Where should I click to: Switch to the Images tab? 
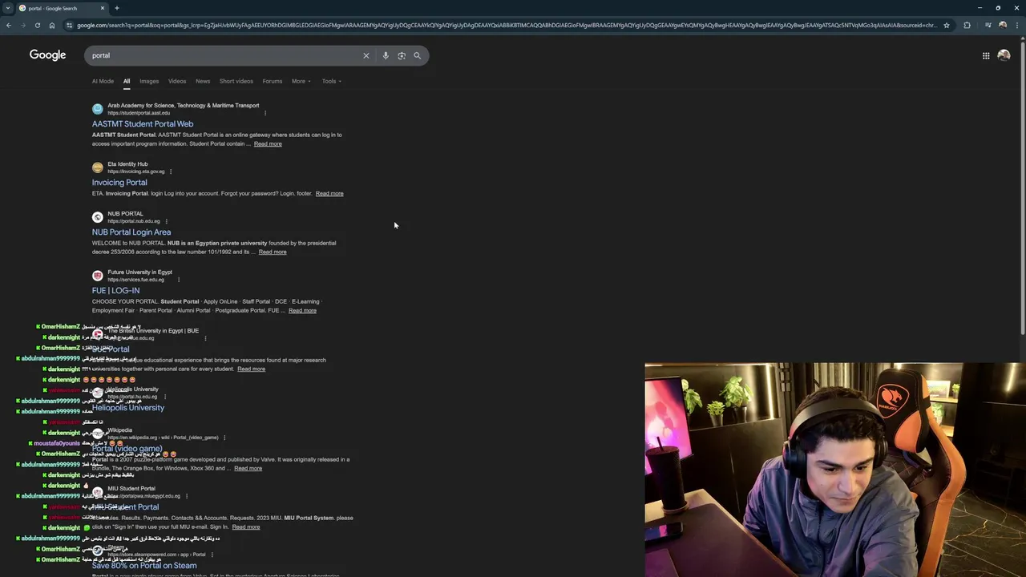[x=149, y=81]
